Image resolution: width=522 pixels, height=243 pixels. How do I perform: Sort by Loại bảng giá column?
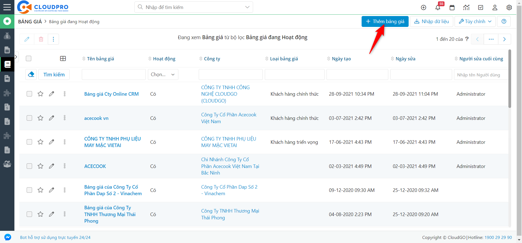pyautogui.click(x=282, y=59)
